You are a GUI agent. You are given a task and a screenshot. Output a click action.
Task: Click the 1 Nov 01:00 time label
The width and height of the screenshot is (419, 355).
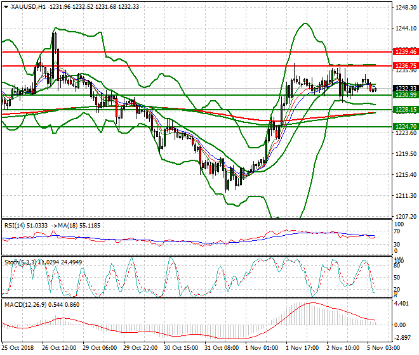(x=262, y=348)
